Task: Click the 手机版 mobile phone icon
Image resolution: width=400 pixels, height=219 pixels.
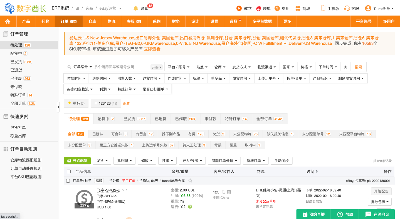Action: point(323,8)
